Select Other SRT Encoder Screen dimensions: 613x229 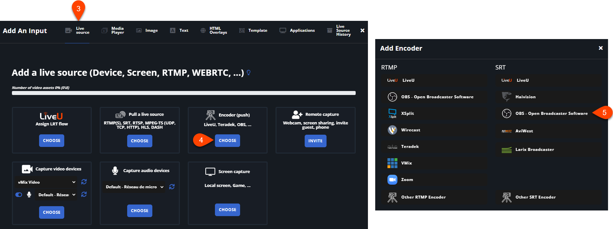pyautogui.click(x=549, y=197)
